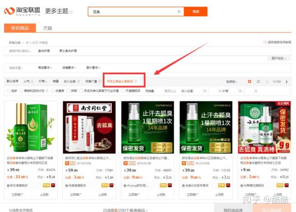This screenshot has height=212, width=296.
Task: Sort by monthly commission high to low
Action: tap(120, 81)
